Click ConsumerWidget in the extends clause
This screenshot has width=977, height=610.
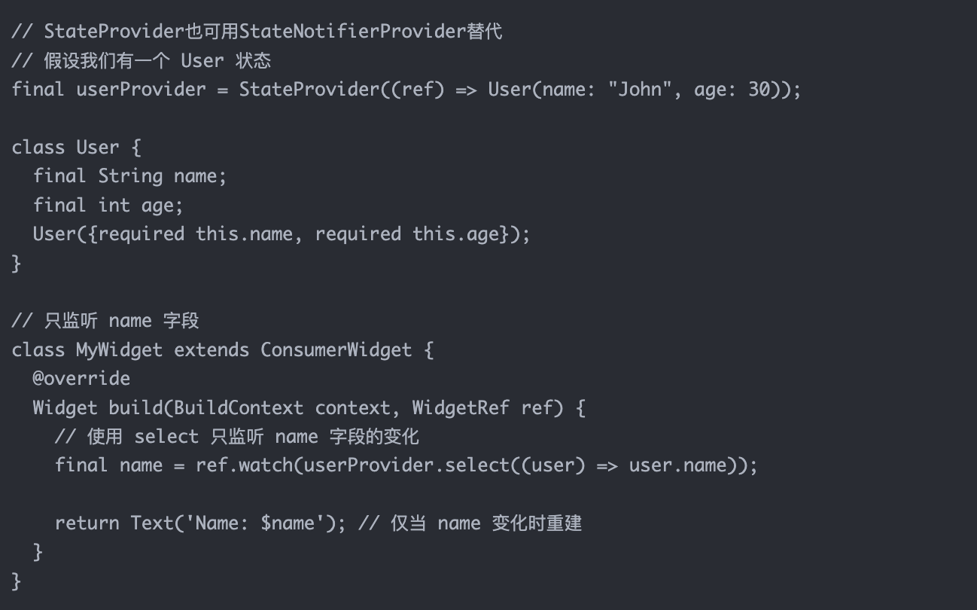pos(336,350)
